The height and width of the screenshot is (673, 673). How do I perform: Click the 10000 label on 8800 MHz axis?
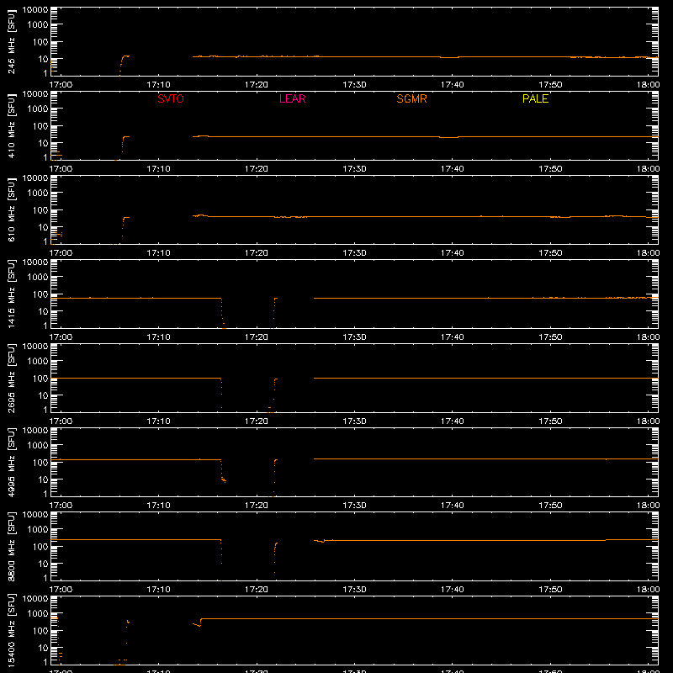(35, 515)
